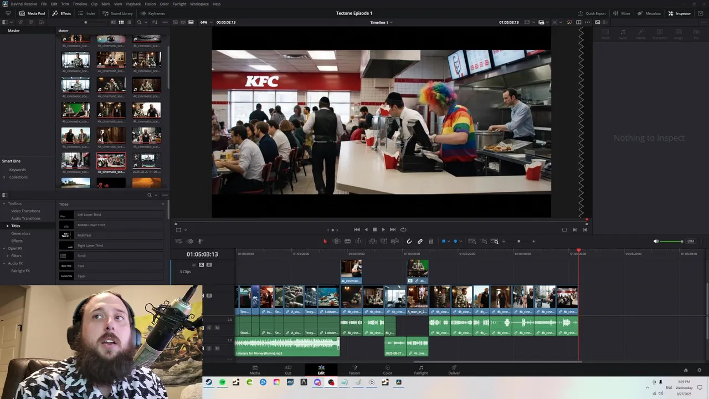Add a blue Marker on the timeline
This screenshot has height=399, width=709.
pyautogui.click(x=455, y=241)
